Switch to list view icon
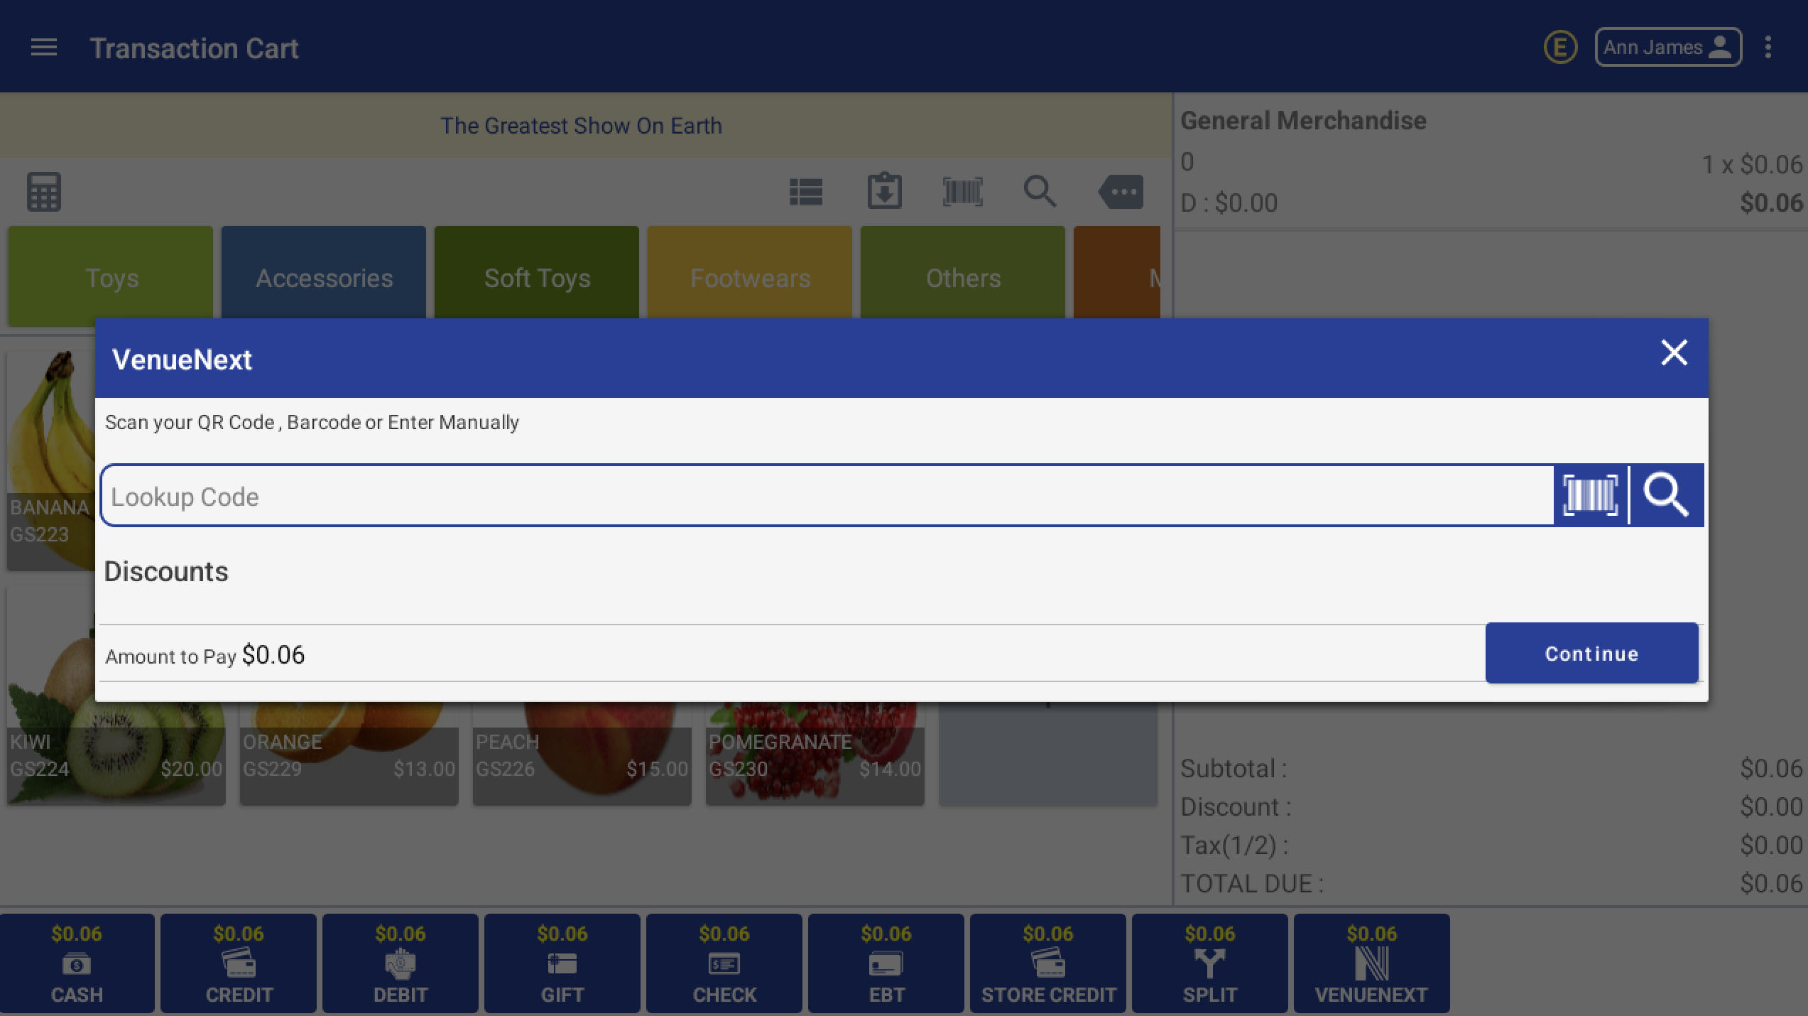The height and width of the screenshot is (1016, 1808). click(806, 192)
